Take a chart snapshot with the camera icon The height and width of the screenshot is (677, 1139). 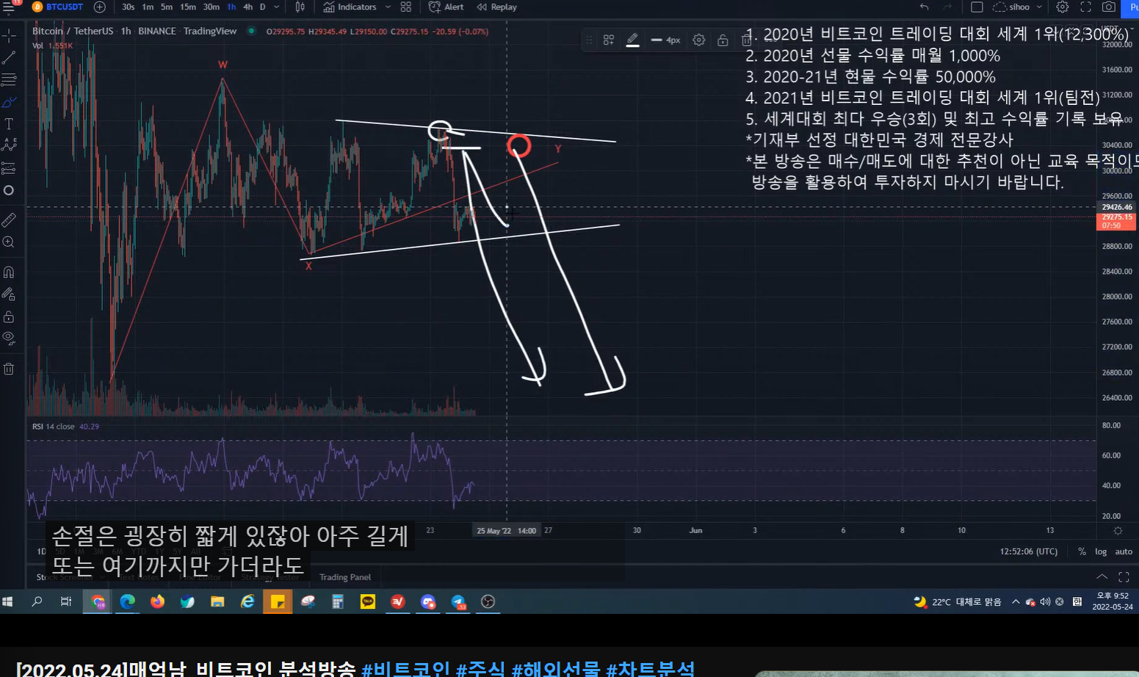click(1109, 7)
